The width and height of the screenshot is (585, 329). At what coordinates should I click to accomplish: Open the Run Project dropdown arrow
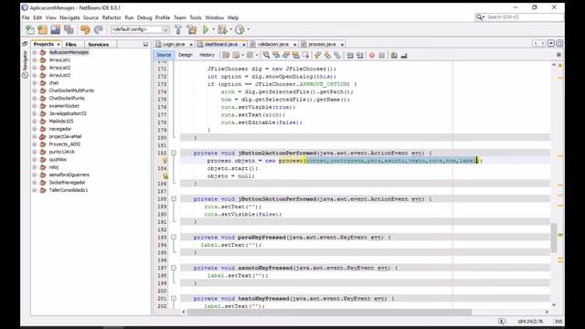click(x=213, y=29)
